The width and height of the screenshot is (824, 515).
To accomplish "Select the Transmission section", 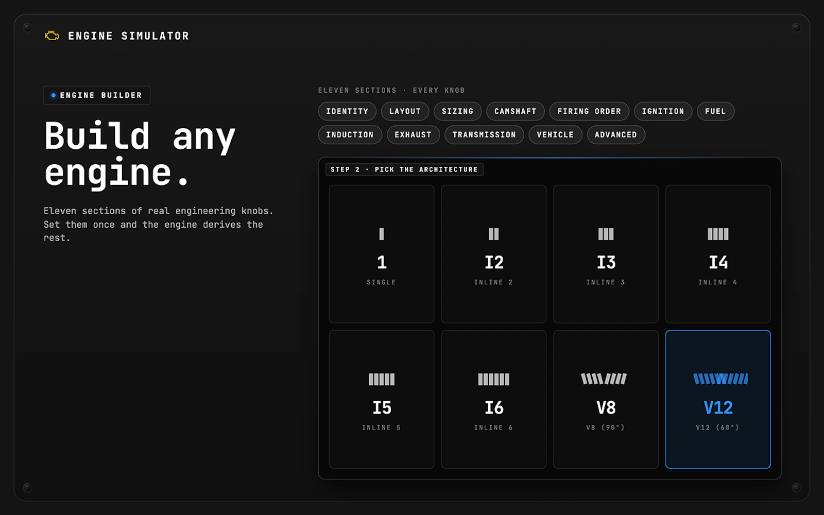I will pyautogui.click(x=484, y=135).
